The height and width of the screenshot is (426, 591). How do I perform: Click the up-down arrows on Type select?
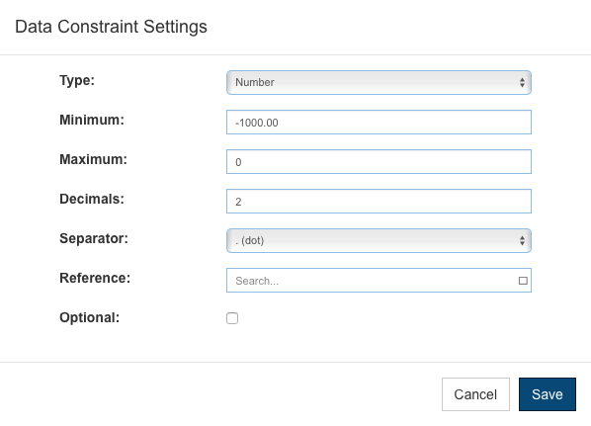522,82
